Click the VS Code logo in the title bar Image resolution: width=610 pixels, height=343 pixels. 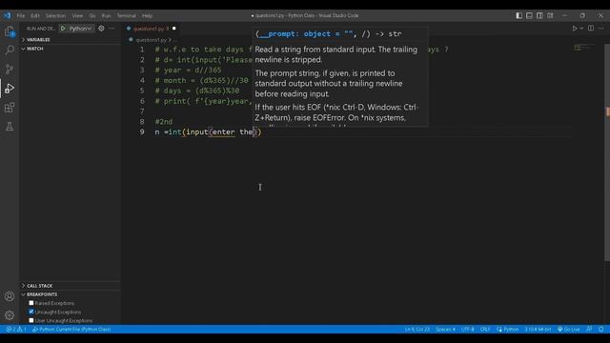tap(8, 15)
